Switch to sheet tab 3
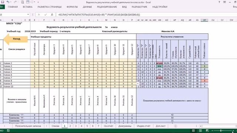The width and height of the screenshot is (237, 133). click(76, 126)
